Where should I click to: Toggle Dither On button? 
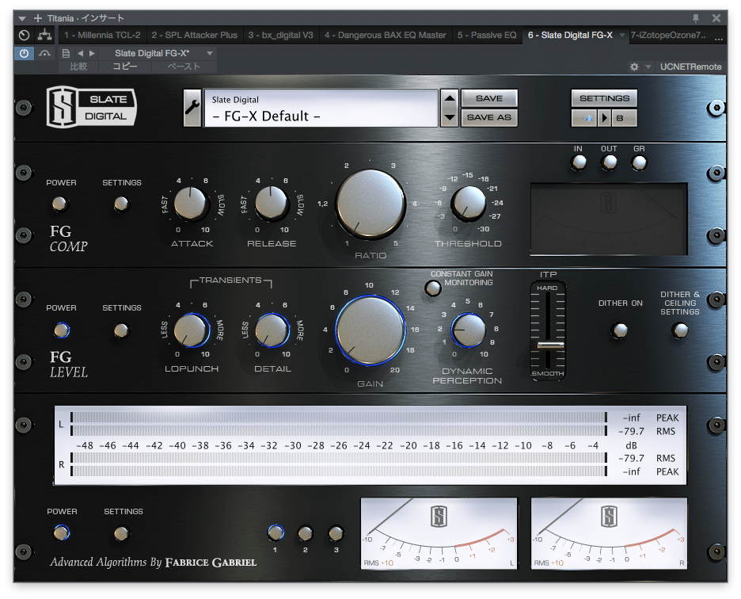(x=620, y=330)
